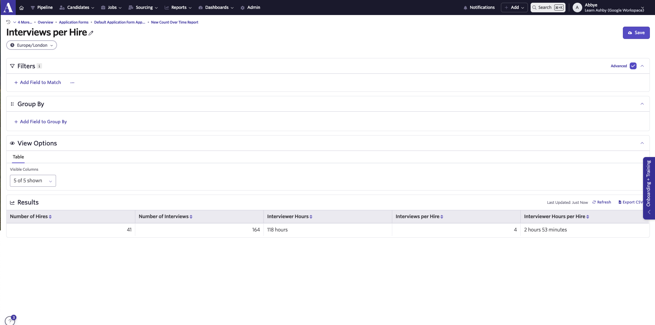655x325 pixels.
Task: Toggle the Advanced filters checkbox
Action: tap(633, 66)
